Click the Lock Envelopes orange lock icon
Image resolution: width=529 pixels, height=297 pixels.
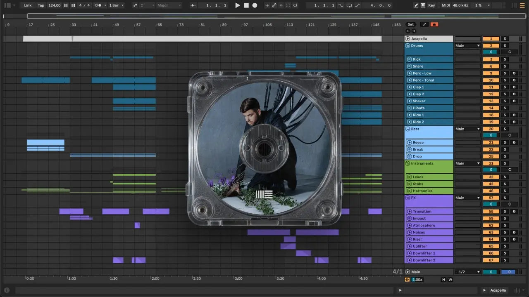tap(434, 24)
